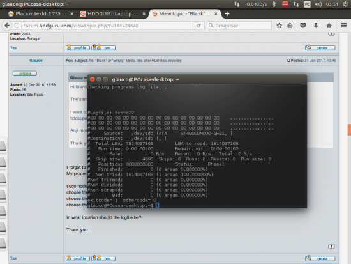Open the system gear menu in the top panel
Screen dimensions: 351x264
tap(345, 4)
